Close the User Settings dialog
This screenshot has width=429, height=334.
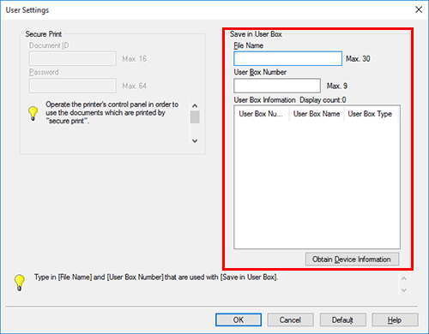tap(419, 9)
